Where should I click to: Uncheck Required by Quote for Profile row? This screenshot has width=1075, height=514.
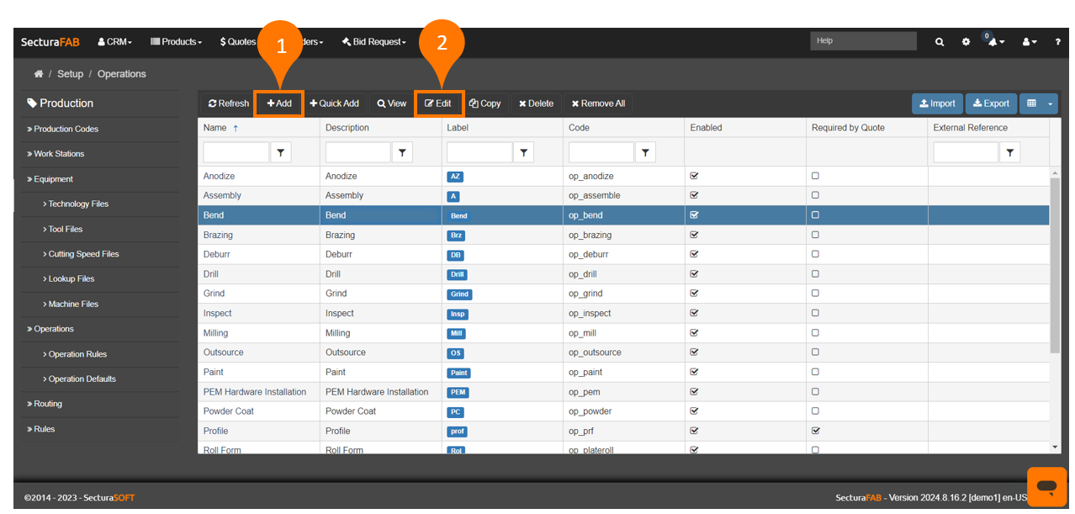tap(815, 431)
